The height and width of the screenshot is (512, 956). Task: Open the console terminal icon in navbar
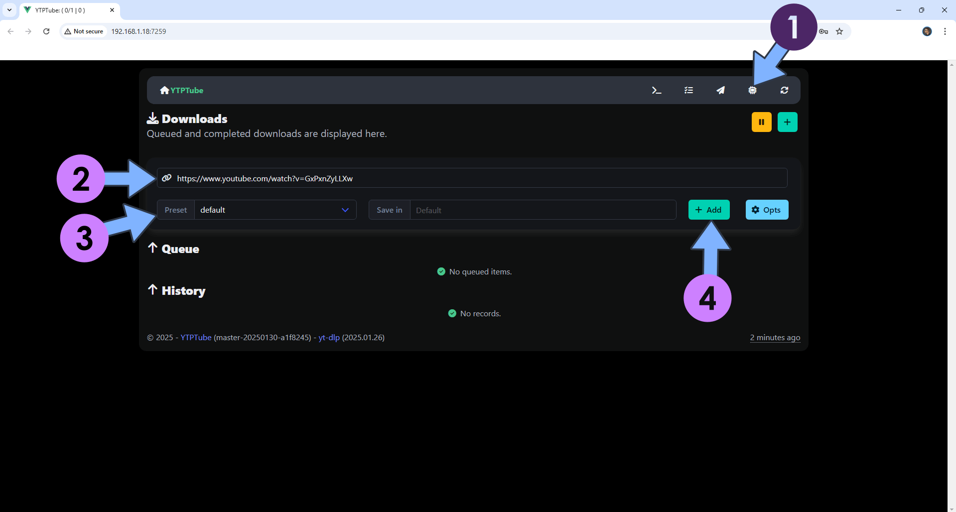657,90
